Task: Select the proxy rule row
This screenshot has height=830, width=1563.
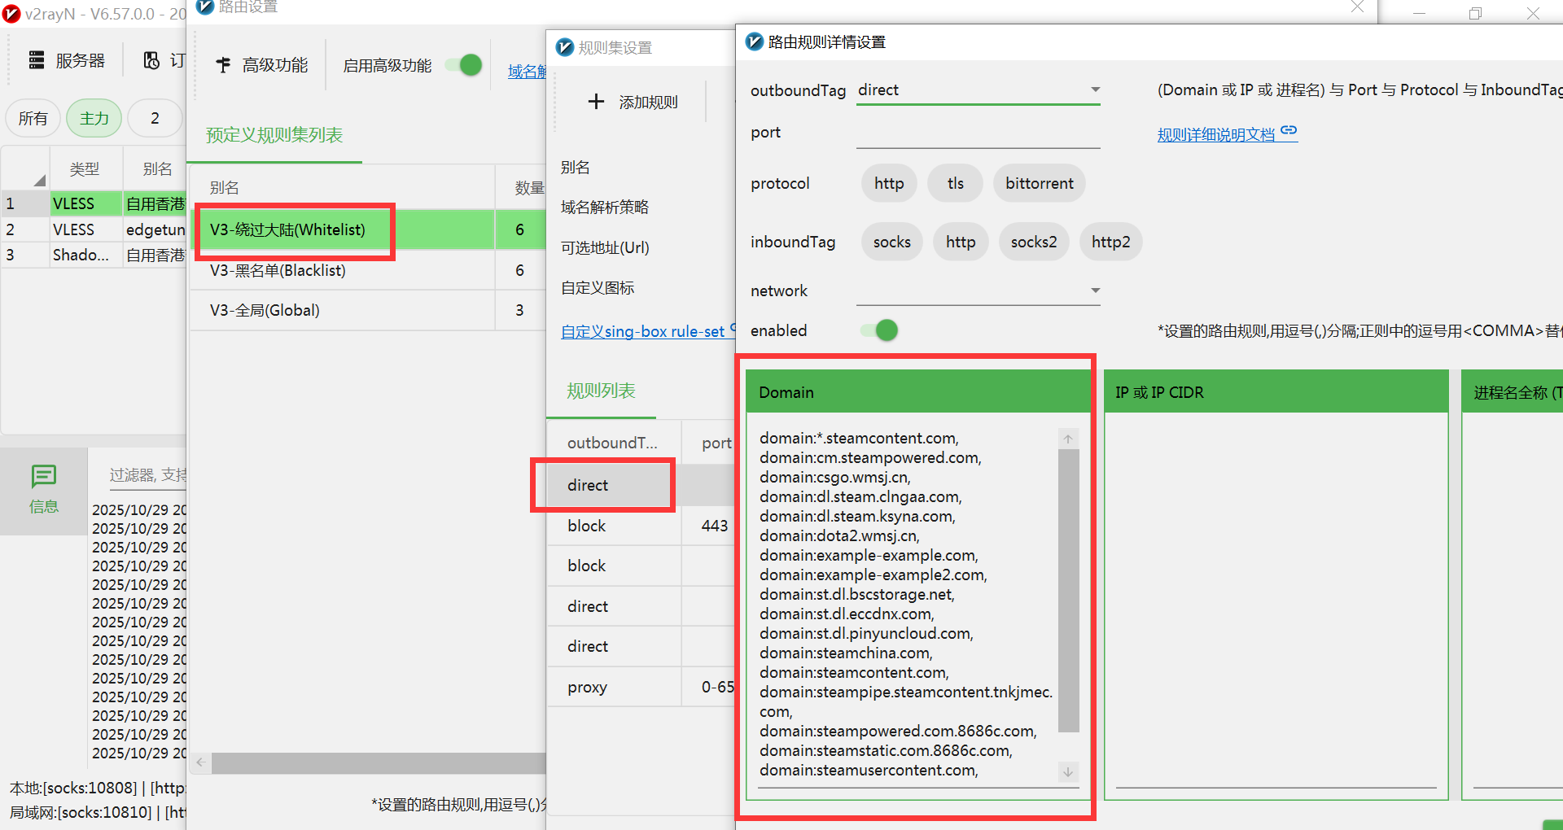Action: tap(641, 687)
